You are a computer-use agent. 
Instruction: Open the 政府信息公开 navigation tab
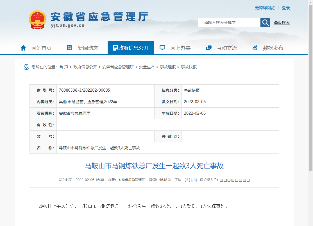tap(131, 48)
